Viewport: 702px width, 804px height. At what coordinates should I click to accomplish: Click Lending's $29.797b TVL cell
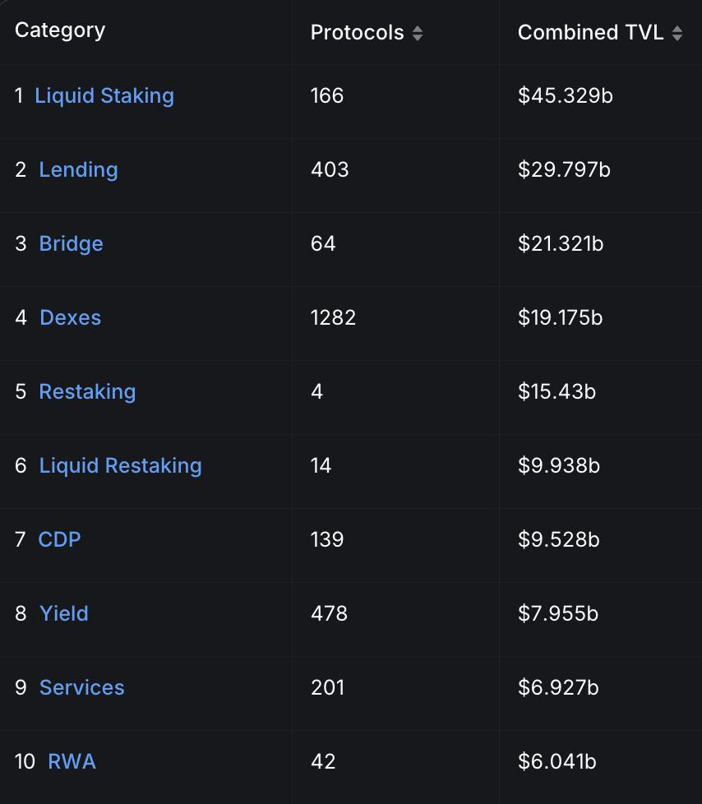[x=564, y=169]
